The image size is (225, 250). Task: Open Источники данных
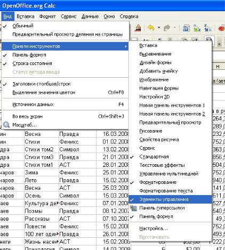coord(65,104)
